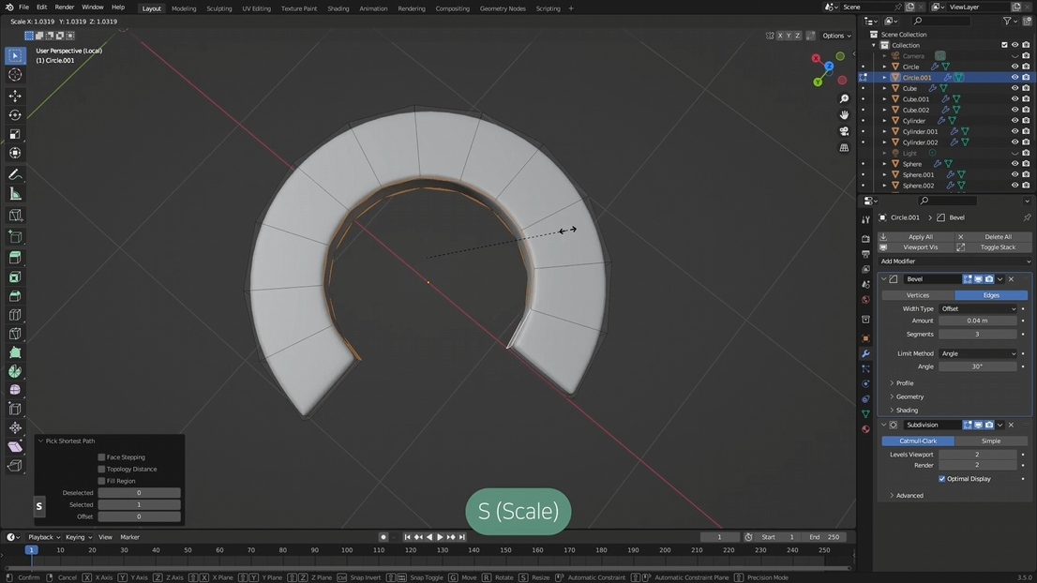Hide Circle.001 using its eye icon
This screenshot has width=1037, height=583.
[x=1014, y=78]
